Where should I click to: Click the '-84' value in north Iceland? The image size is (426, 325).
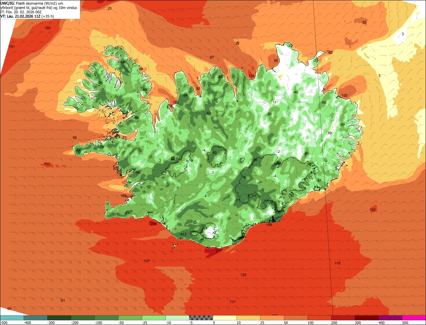click(x=185, y=95)
